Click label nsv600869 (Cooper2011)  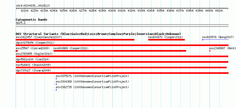coord(71,48)
